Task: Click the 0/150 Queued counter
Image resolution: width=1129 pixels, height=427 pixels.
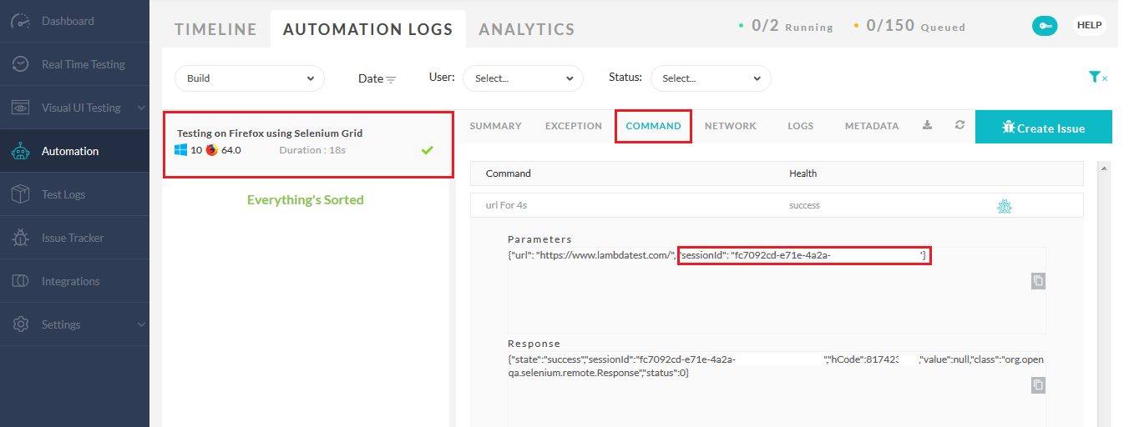Action: coord(909,26)
